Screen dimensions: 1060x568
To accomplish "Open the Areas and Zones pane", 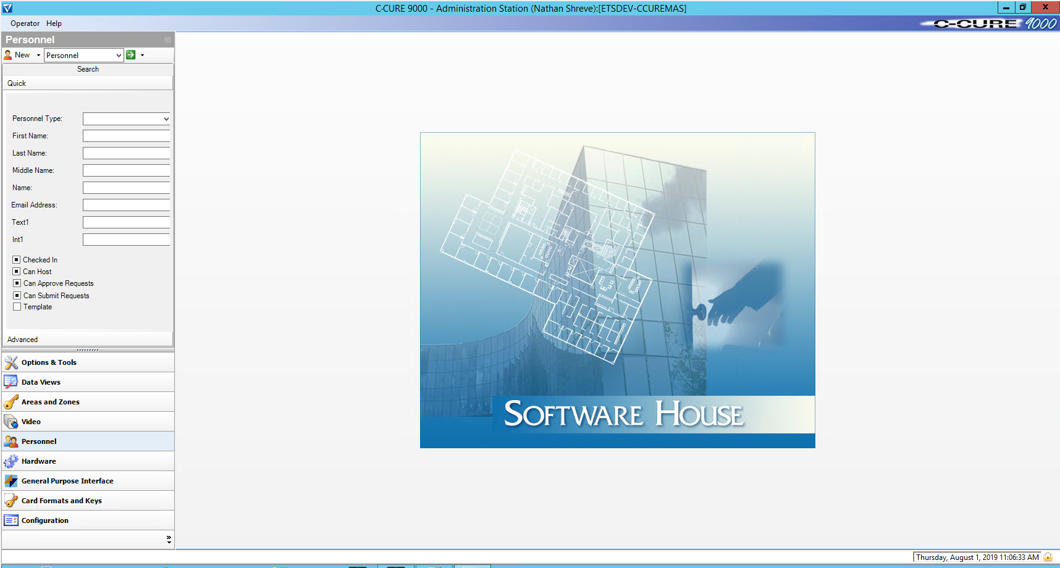I will click(x=88, y=402).
